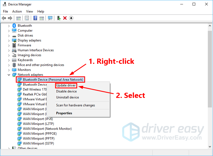Image resolution: width=213 pixels, height=156 pixels.
Task: Click the down-arrow Disable device toolbar icon
Action: click(x=71, y=18)
